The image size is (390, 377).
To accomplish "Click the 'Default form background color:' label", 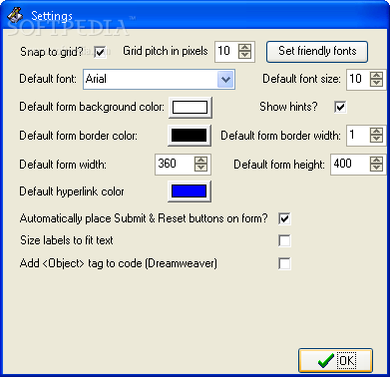I will click(92, 107).
